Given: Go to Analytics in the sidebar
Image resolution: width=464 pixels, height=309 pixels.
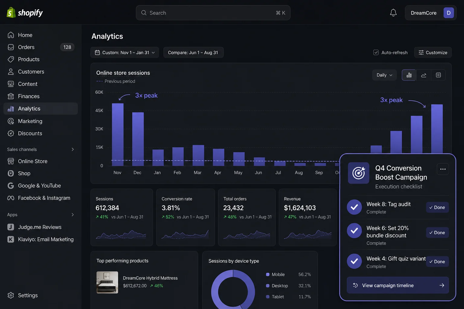Looking at the screenshot, I should (x=40, y=109).
